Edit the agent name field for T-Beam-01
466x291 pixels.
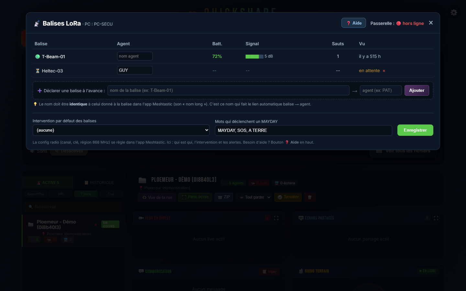(135, 56)
